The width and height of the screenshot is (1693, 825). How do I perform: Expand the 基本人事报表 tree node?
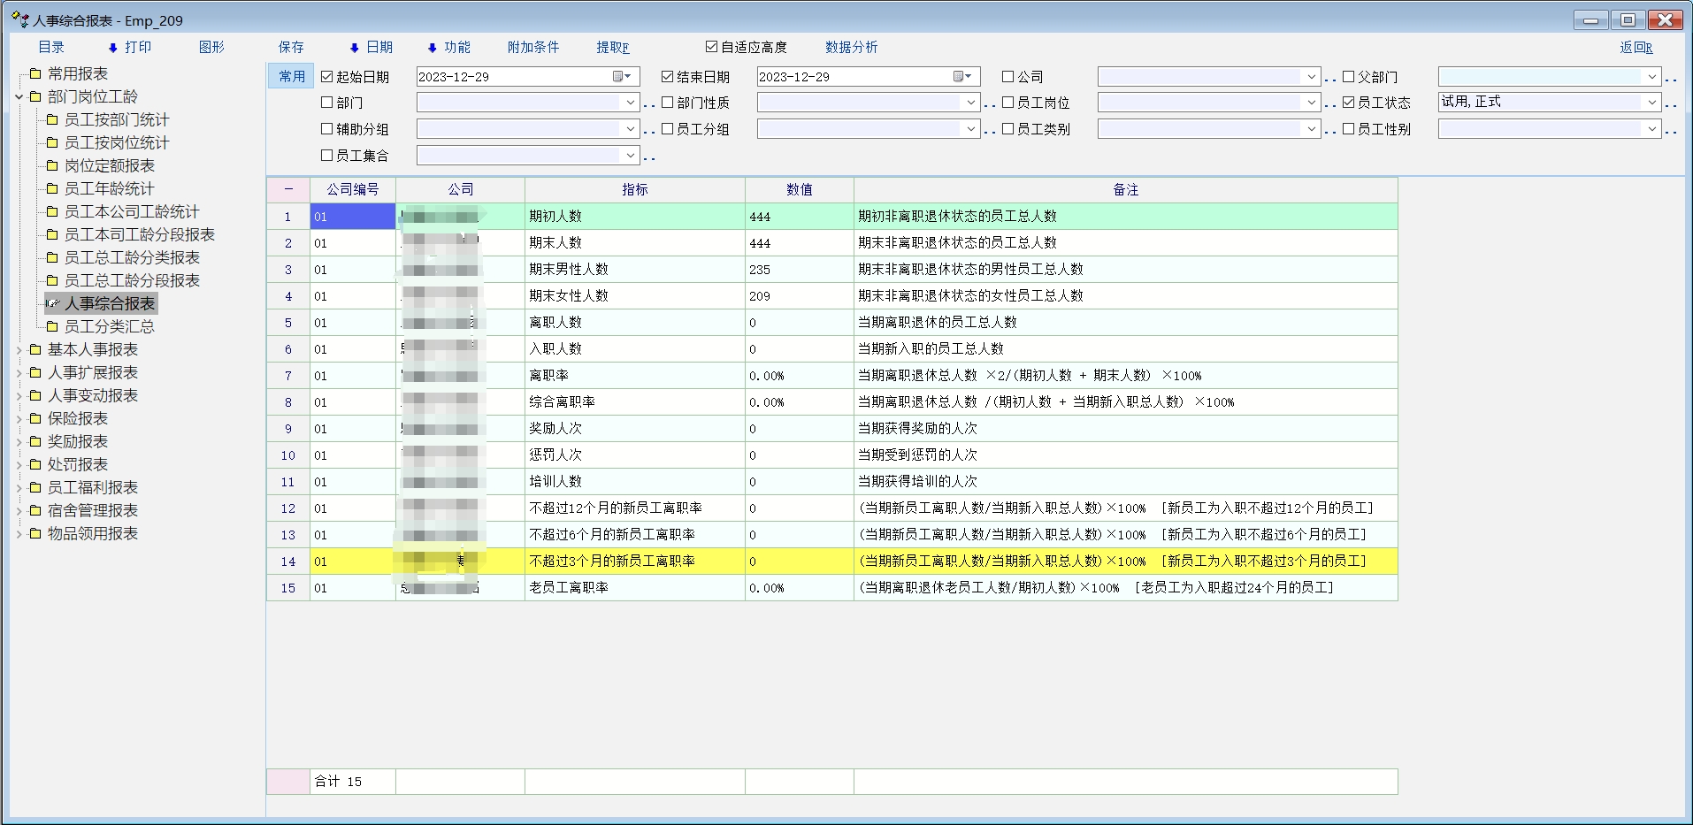coord(19,350)
